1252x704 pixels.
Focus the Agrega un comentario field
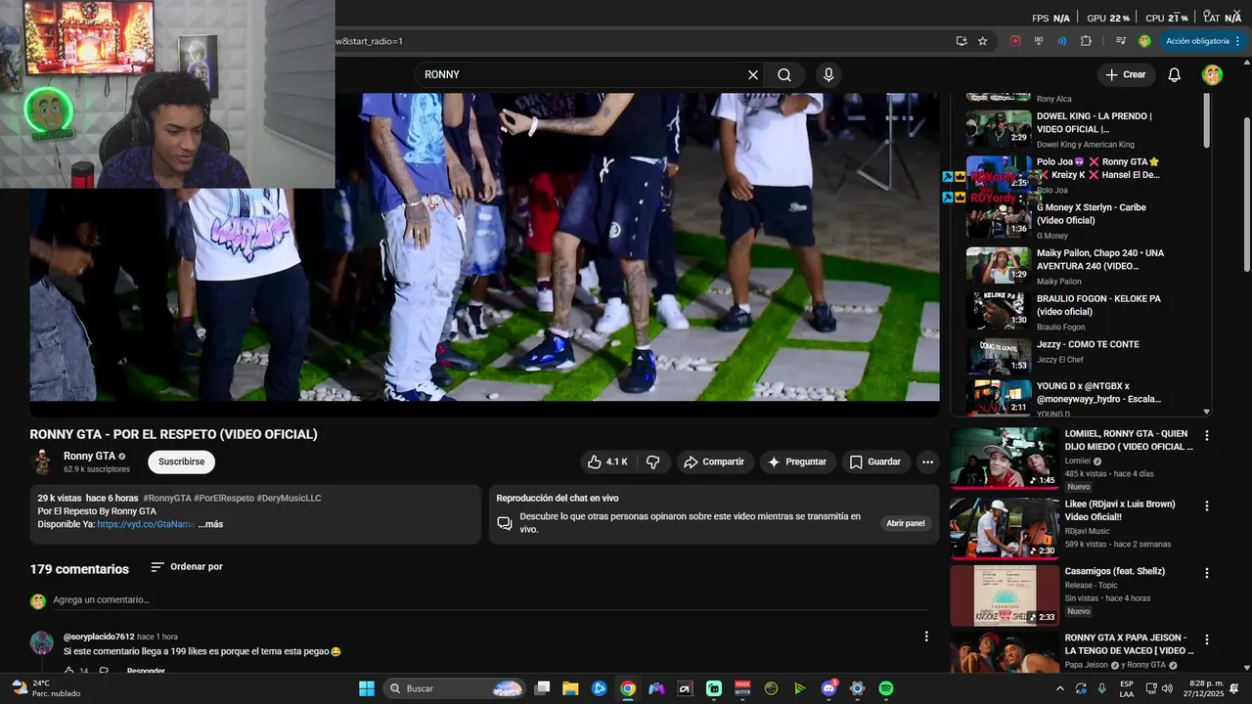(491, 600)
